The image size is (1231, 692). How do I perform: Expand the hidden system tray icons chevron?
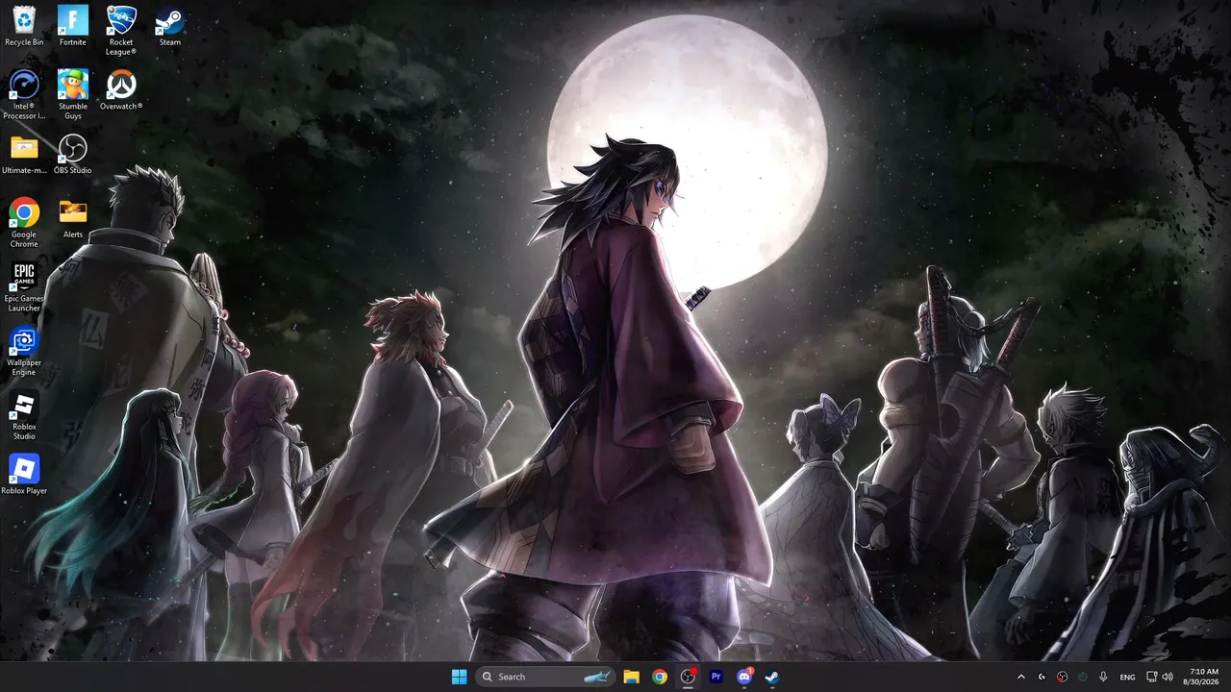point(1021,677)
